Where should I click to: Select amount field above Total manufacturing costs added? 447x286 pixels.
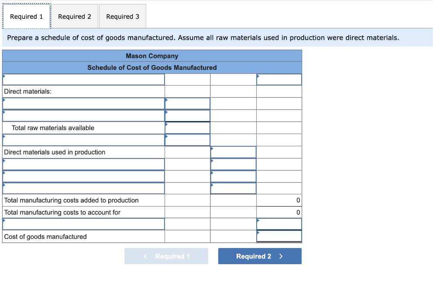coord(233,188)
